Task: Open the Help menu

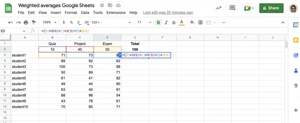Action: [133, 13]
